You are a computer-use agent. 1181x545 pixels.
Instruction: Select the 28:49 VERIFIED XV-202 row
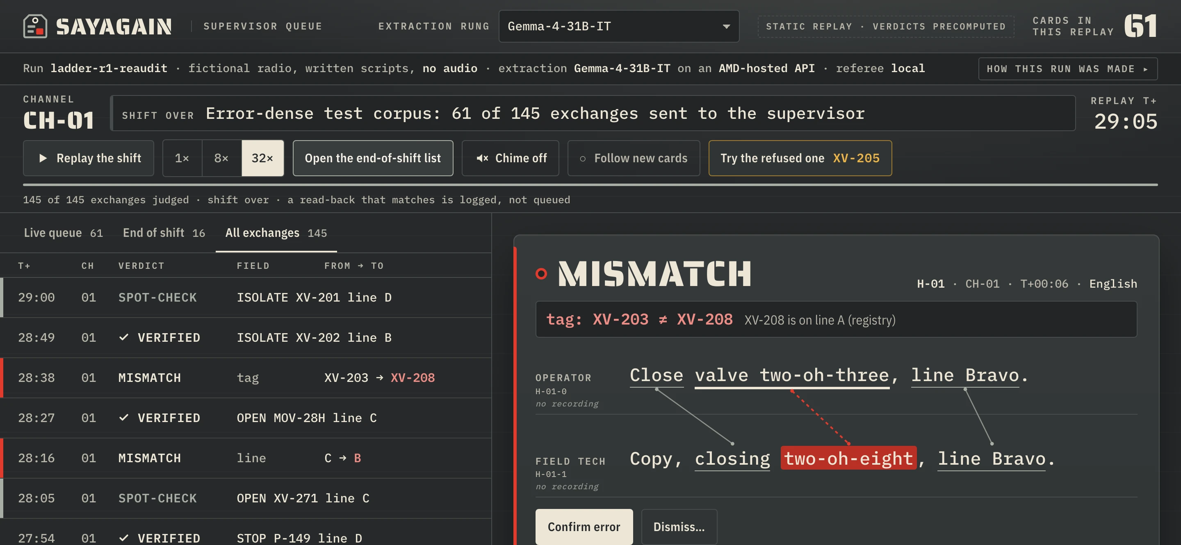point(246,338)
